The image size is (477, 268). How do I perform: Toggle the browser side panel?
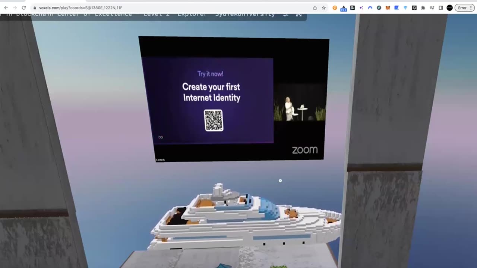(x=441, y=8)
